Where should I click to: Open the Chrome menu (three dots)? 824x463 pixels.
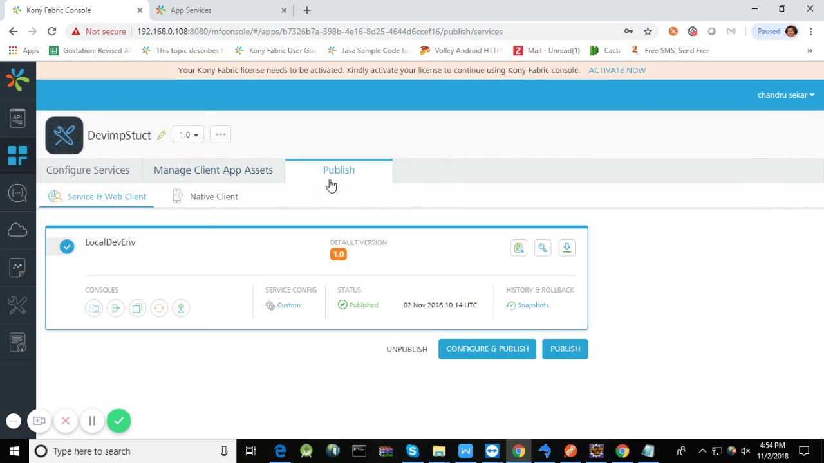[x=811, y=32]
